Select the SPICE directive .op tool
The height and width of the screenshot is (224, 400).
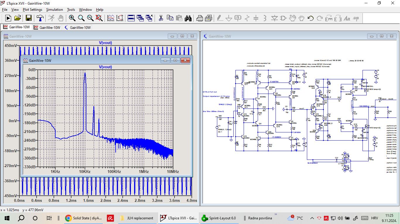click(356, 18)
